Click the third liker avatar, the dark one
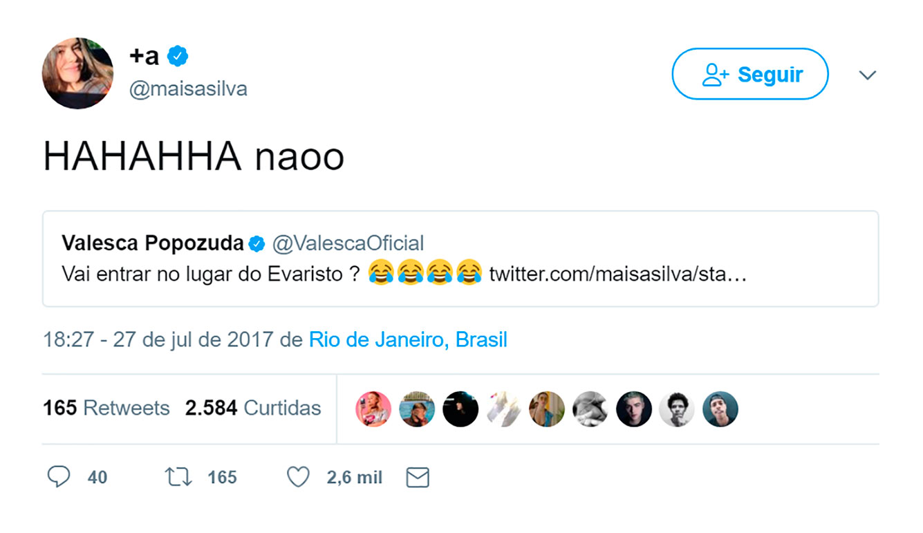The image size is (923, 533). point(460,409)
